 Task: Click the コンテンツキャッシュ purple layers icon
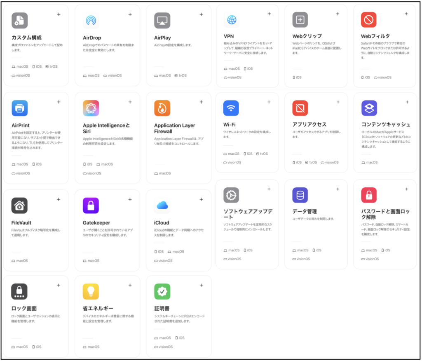tap(369, 108)
